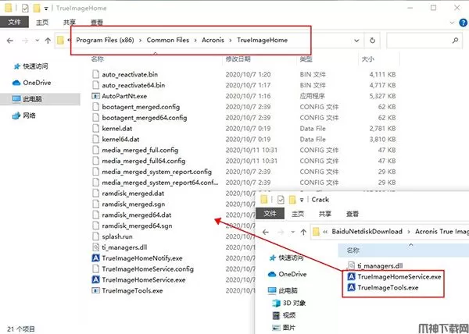This screenshot has width=469, height=334.
Task: Select the auto_reactivate64.bin file icon
Action: 95,85
